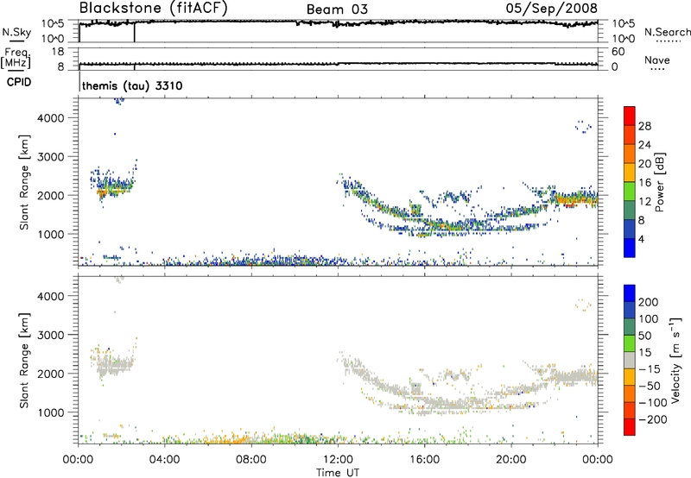Click the "60" Nave axis tick
691x478 pixels.
[x=618, y=52]
